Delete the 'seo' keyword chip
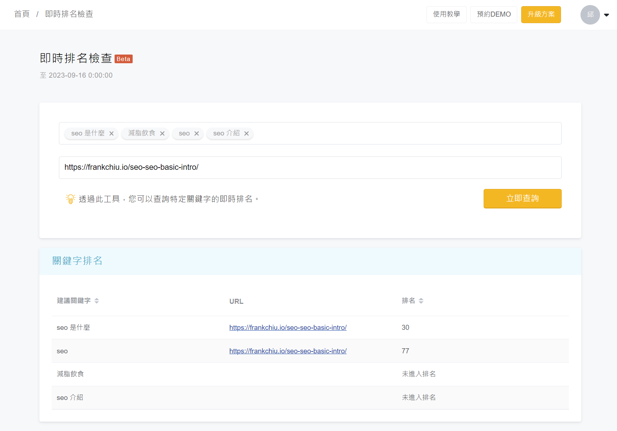617x431 pixels. point(197,134)
